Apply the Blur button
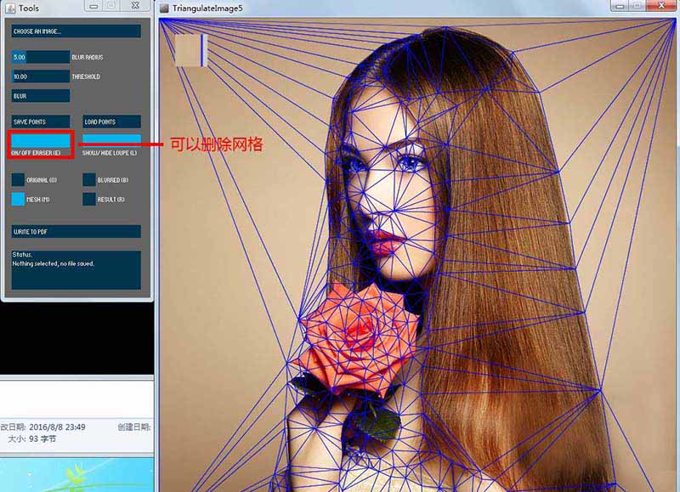Viewport: 680px width, 492px height. pos(40,96)
